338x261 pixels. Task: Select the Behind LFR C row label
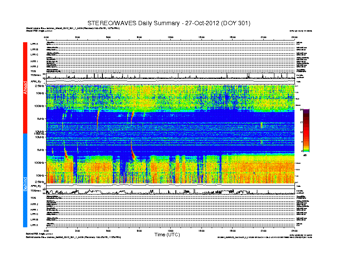point(34,214)
